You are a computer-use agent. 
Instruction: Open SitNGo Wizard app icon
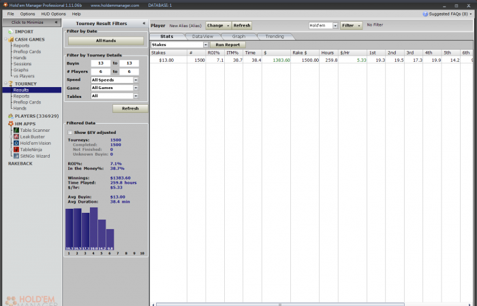[16, 156]
